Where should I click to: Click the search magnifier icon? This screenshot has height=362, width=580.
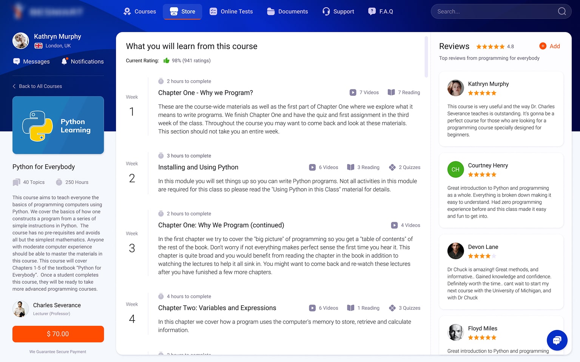click(562, 11)
